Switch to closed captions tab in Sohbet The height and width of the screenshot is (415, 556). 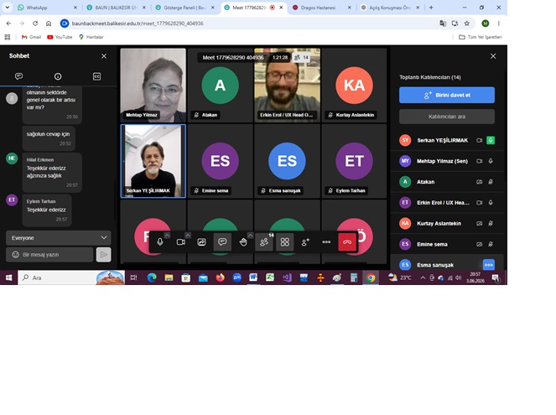[96, 76]
